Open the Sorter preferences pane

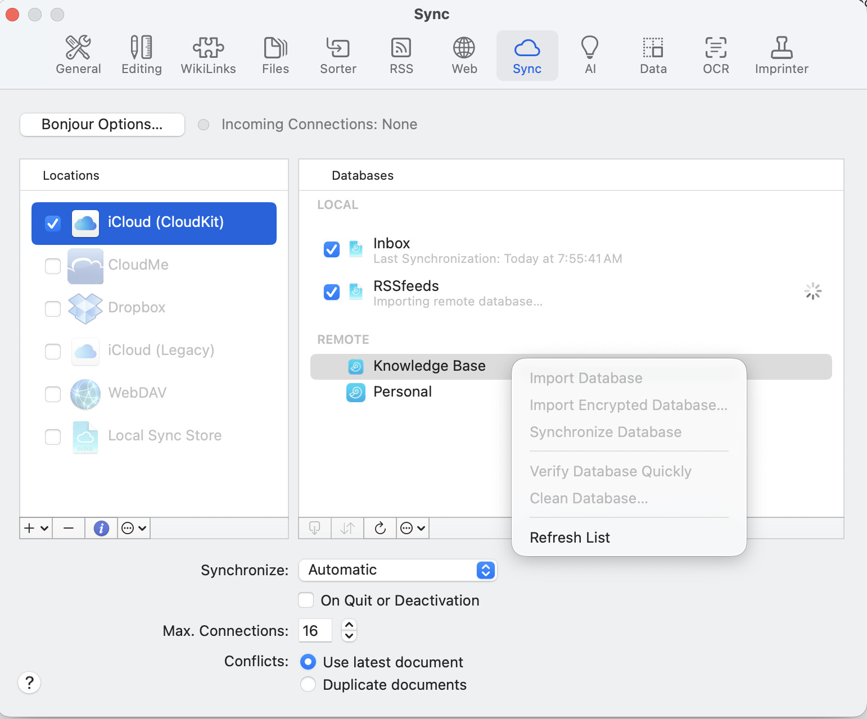(x=338, y=56)
